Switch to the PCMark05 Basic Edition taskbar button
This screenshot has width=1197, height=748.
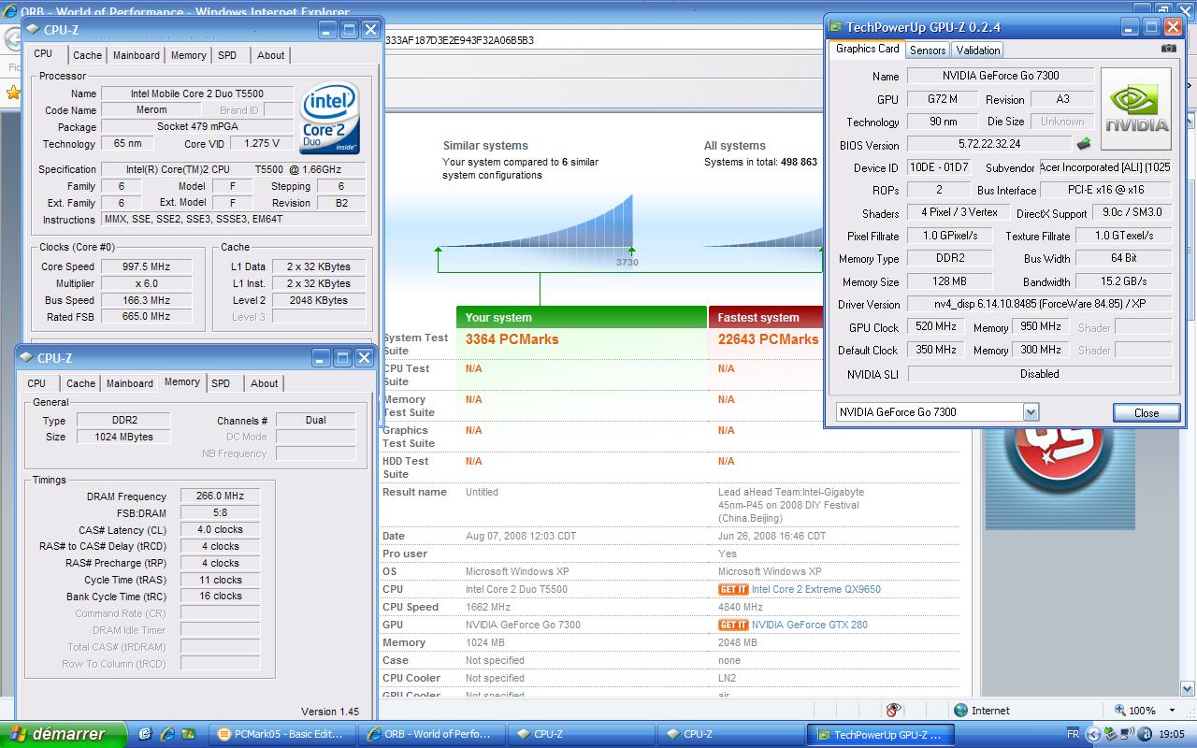coord(284,734)
